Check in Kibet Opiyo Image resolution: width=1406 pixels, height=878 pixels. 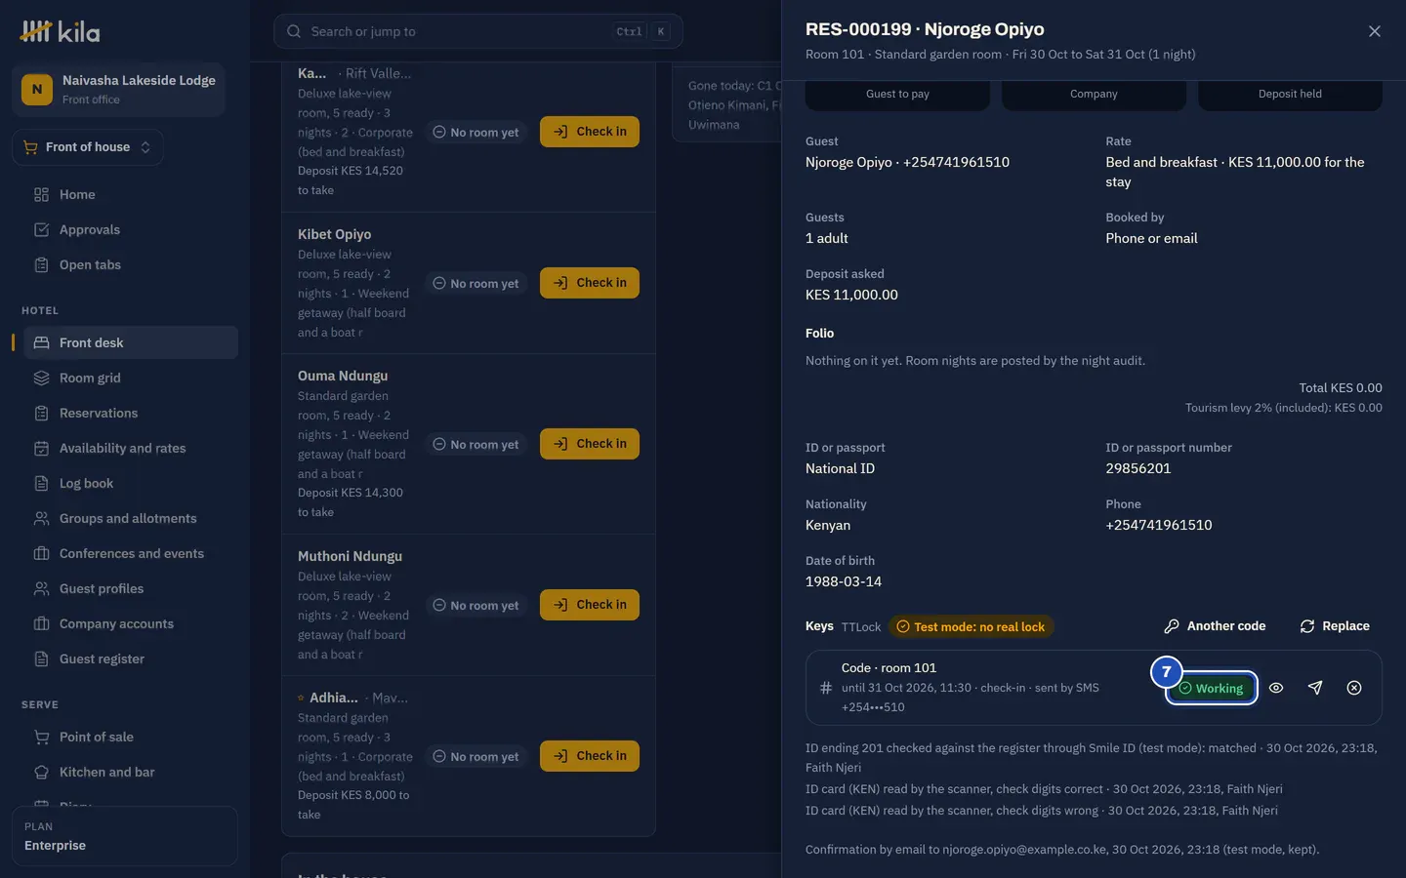pyautogui.click(x=590, y=283)
